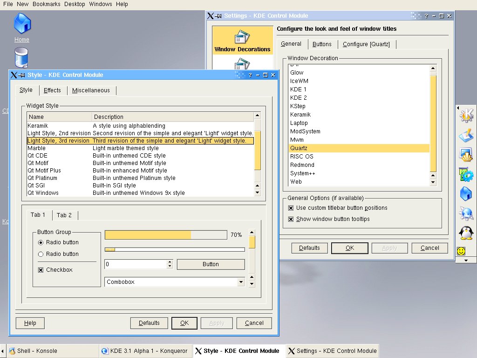Select IceWM in Window Decoration list
The height and width of the screenshot is (358, 477).
(x=359, y=81)
